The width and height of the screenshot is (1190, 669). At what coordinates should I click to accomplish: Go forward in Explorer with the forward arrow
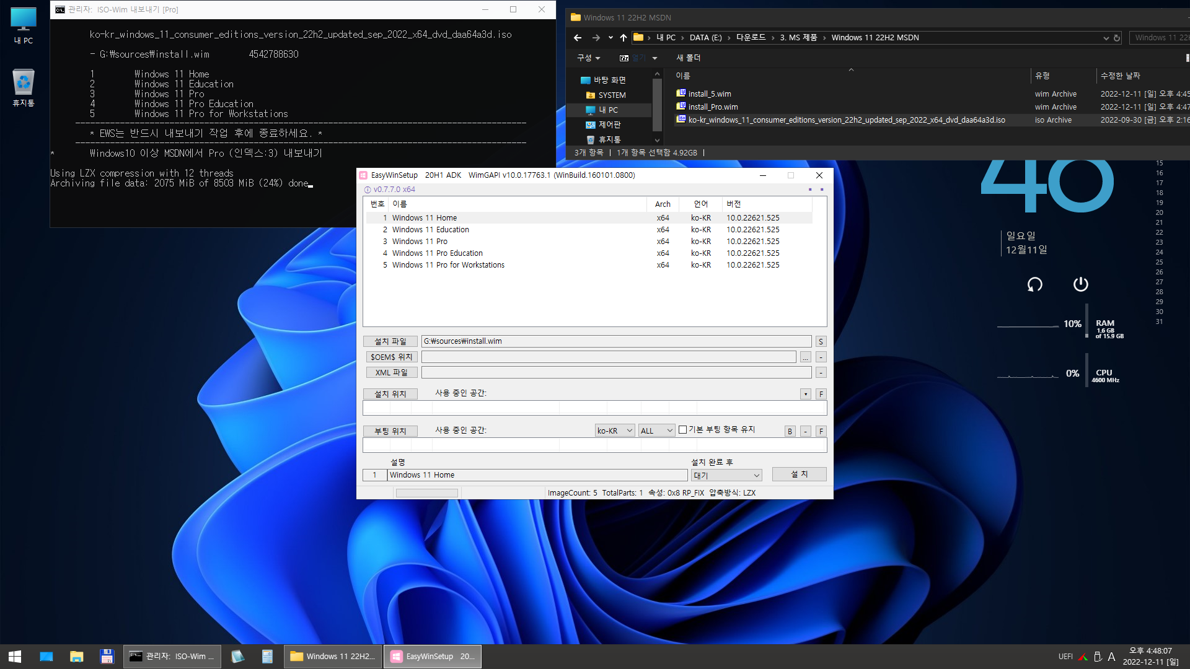tap(596, 38)
